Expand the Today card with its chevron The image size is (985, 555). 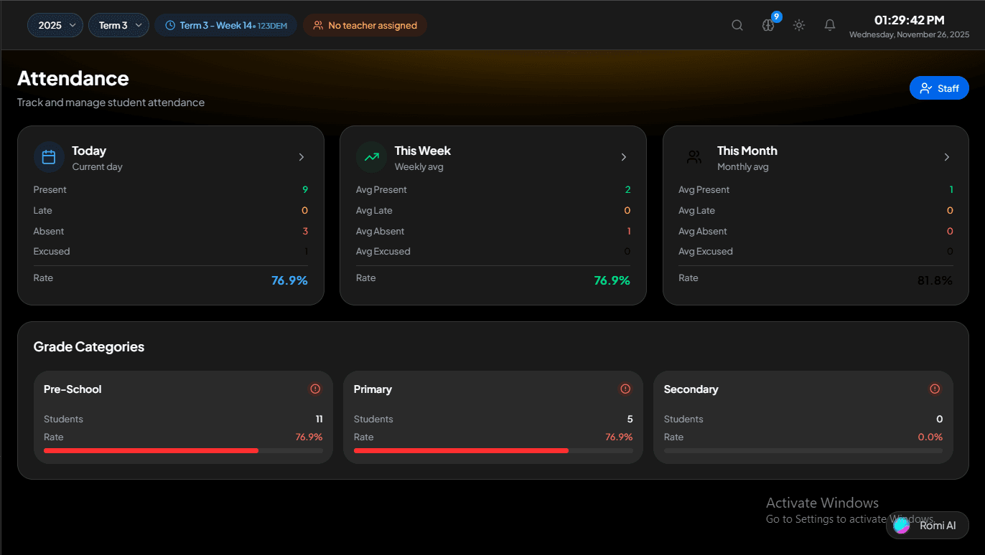(x=301, y=156)
